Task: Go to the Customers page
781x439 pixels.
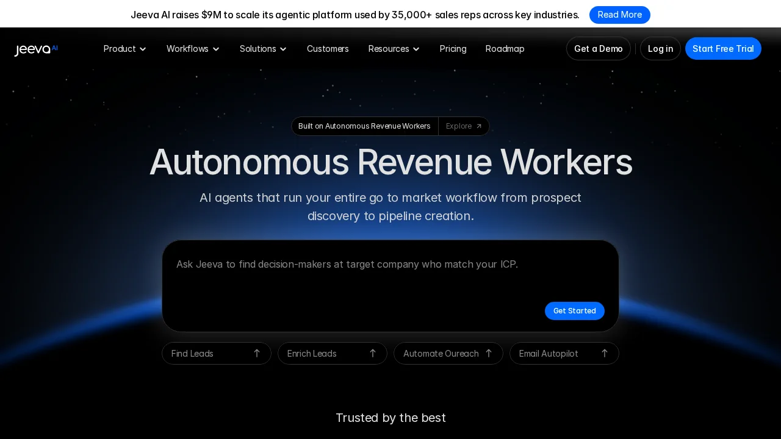Action: coord(328,49)
